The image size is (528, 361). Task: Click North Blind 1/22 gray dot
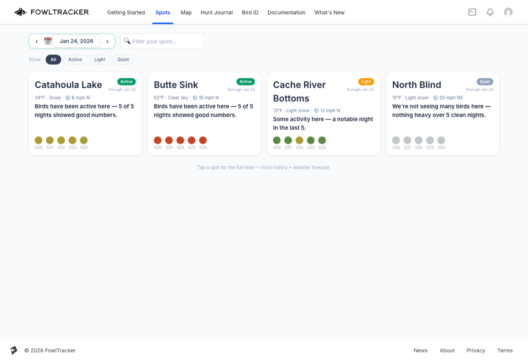(x=419, y=140)
